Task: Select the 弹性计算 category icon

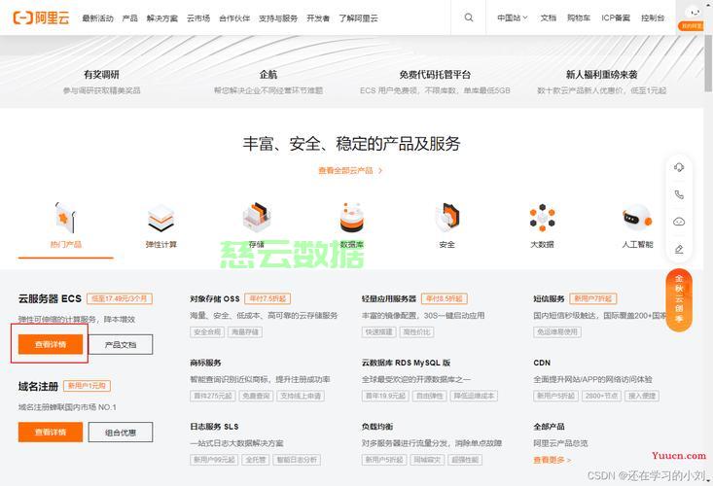Action: [x=160, y=219]
